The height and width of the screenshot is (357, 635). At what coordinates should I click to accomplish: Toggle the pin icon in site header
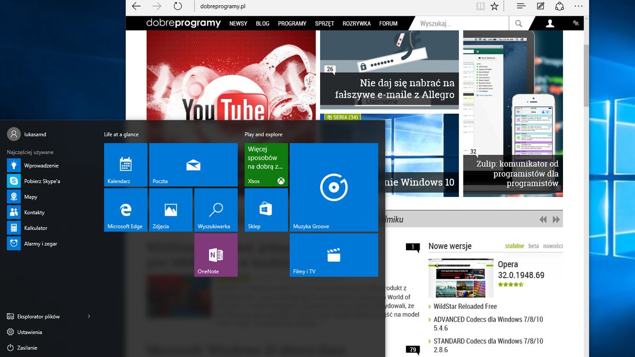click(576, 23)
